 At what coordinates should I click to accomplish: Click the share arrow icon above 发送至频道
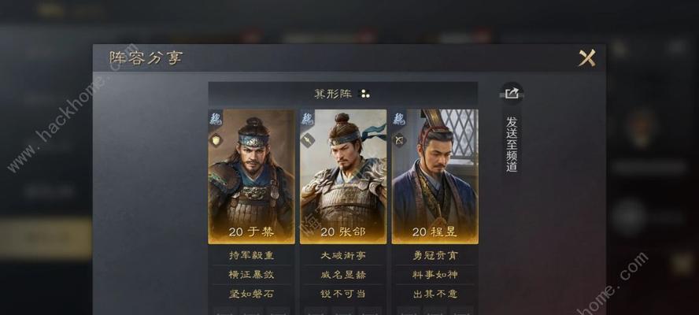point(512,94)
